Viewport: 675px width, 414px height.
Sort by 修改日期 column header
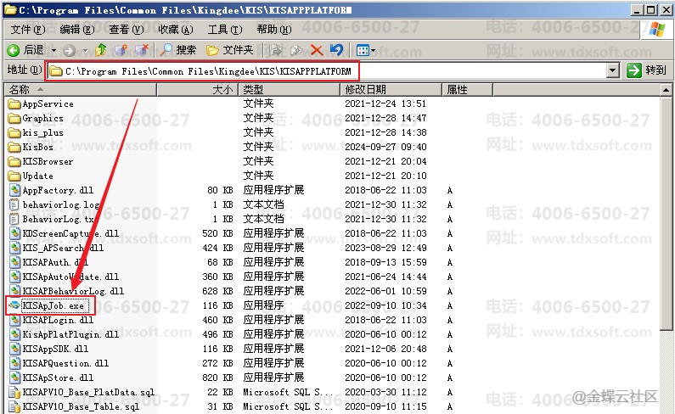(391, 90)
